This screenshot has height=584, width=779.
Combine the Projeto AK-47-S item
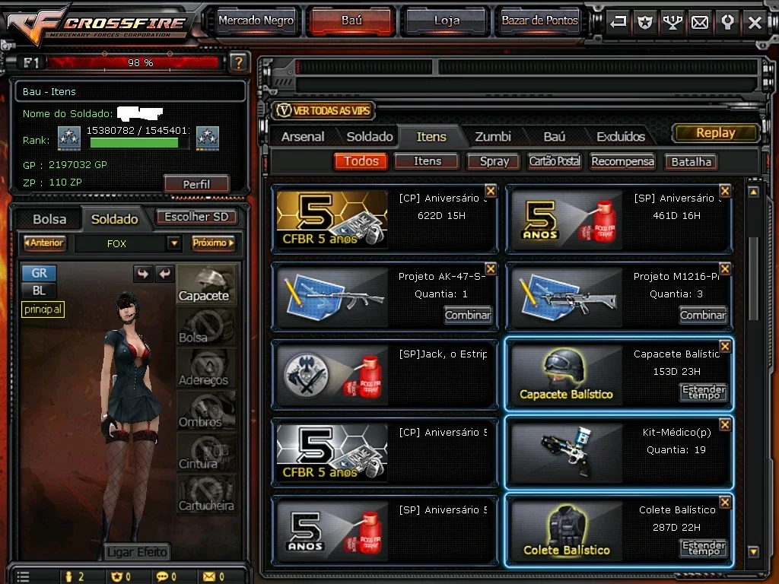(x=468, y=315)
